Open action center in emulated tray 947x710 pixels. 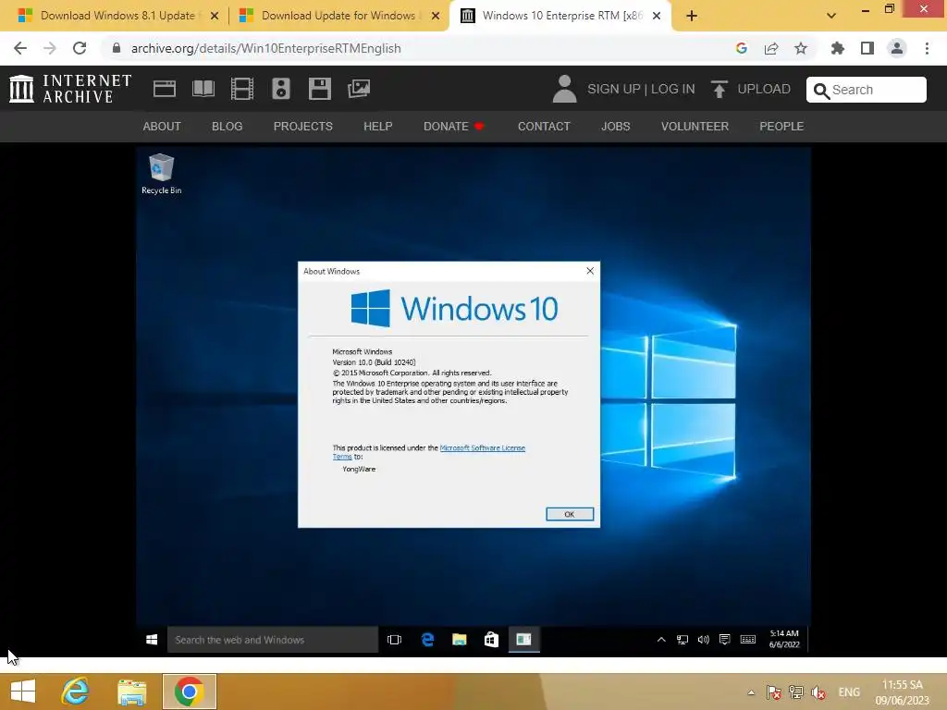(x=725, y=640)
